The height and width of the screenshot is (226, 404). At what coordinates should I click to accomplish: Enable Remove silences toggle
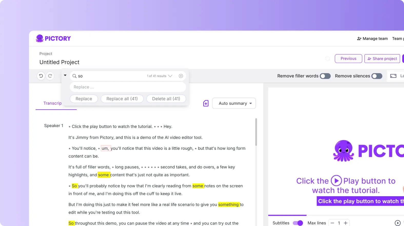[x=377, y=76]
